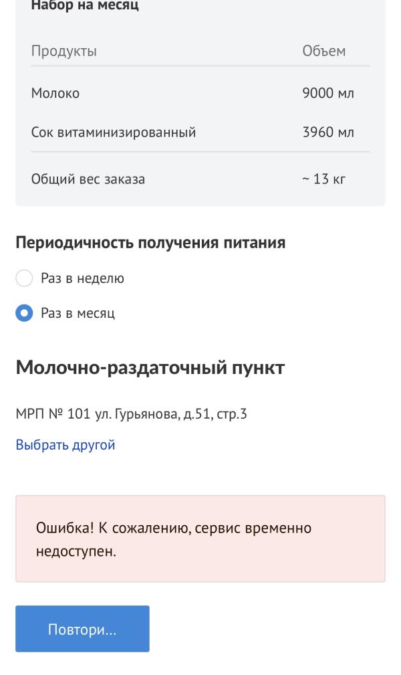The image size is (401, 675).
Task: Click the '3960 мл' volume value
Action: point(328,132)
